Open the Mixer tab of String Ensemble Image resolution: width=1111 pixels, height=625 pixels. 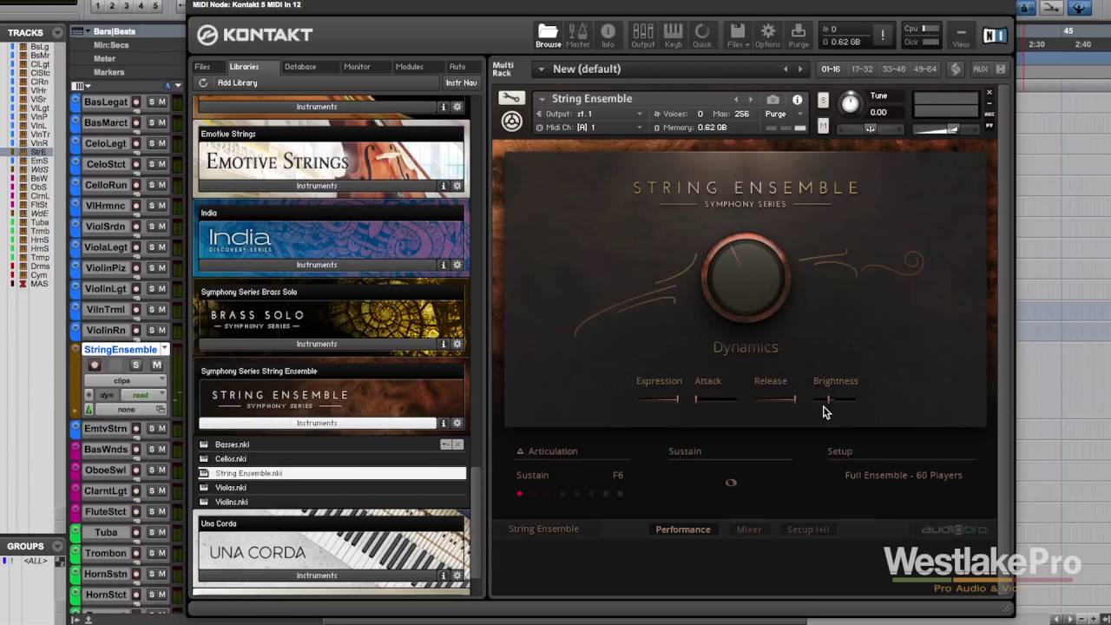[x=749, y=530]
